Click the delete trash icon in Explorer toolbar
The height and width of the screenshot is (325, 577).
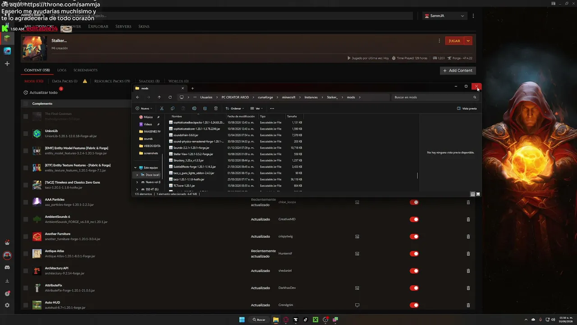tap(215, 108)
